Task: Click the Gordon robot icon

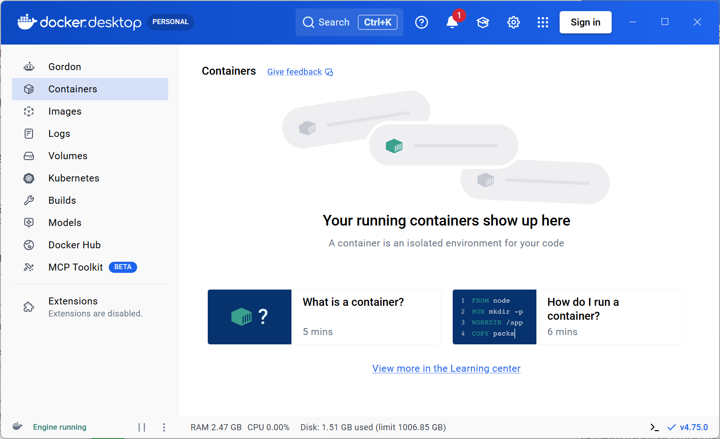Action: (x=29, y=67)
